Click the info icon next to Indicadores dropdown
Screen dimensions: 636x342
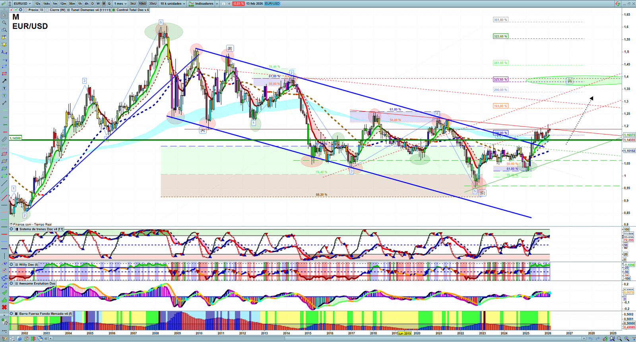pyautogui.click(x=223, y=4)
